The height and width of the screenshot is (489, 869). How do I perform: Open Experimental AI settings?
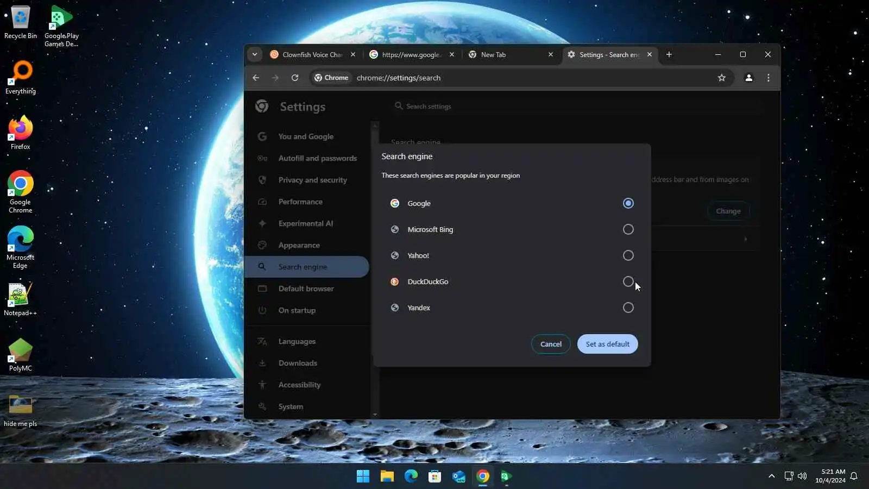(x=306, y=223)
